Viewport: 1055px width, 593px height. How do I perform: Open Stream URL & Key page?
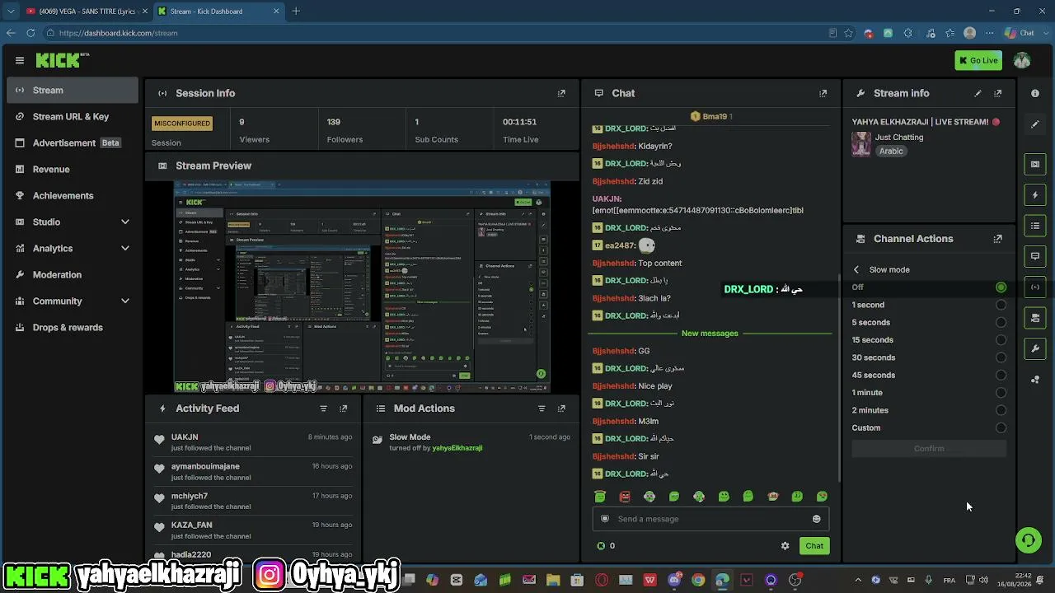pyautogui.click(x=73, y=117)
